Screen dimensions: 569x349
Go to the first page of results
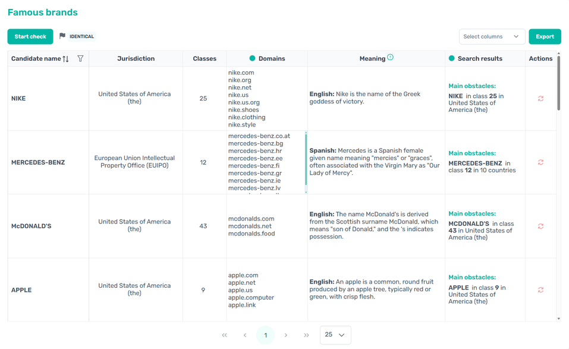pos(224,335)
